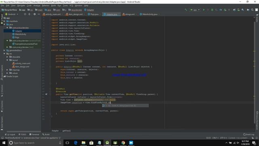The width and height of the screenshot is (259, 146).
Task: Select Gradle Scripts node
Action: (x=11, y=76)
